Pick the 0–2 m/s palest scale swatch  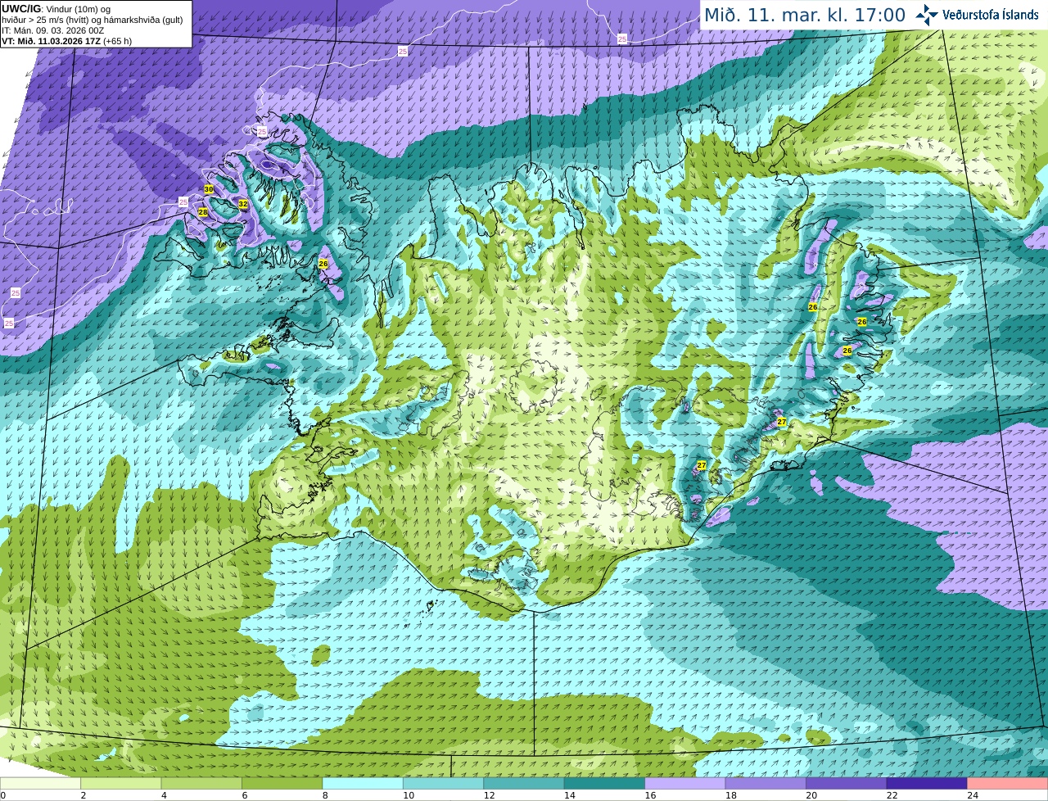(x=40, y=784)
